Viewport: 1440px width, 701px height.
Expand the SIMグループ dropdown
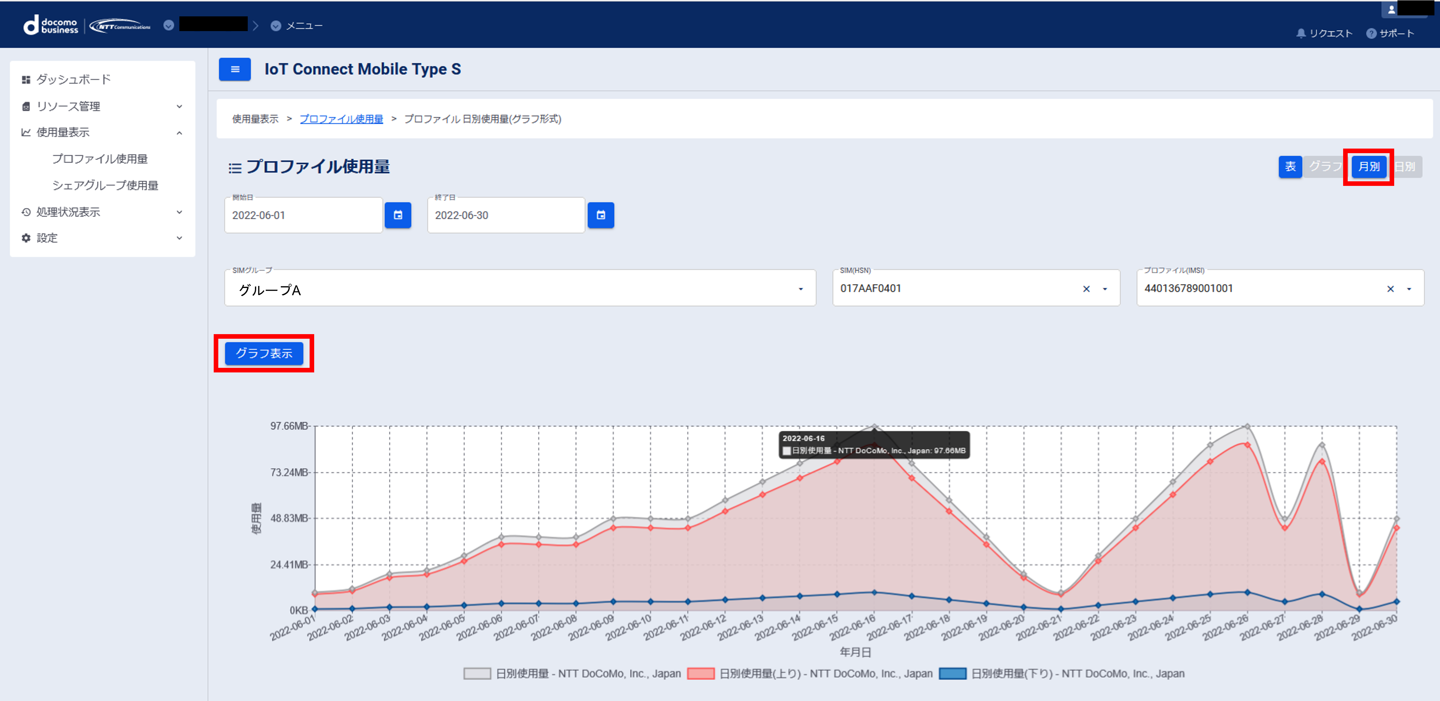[x=800, y=289]
